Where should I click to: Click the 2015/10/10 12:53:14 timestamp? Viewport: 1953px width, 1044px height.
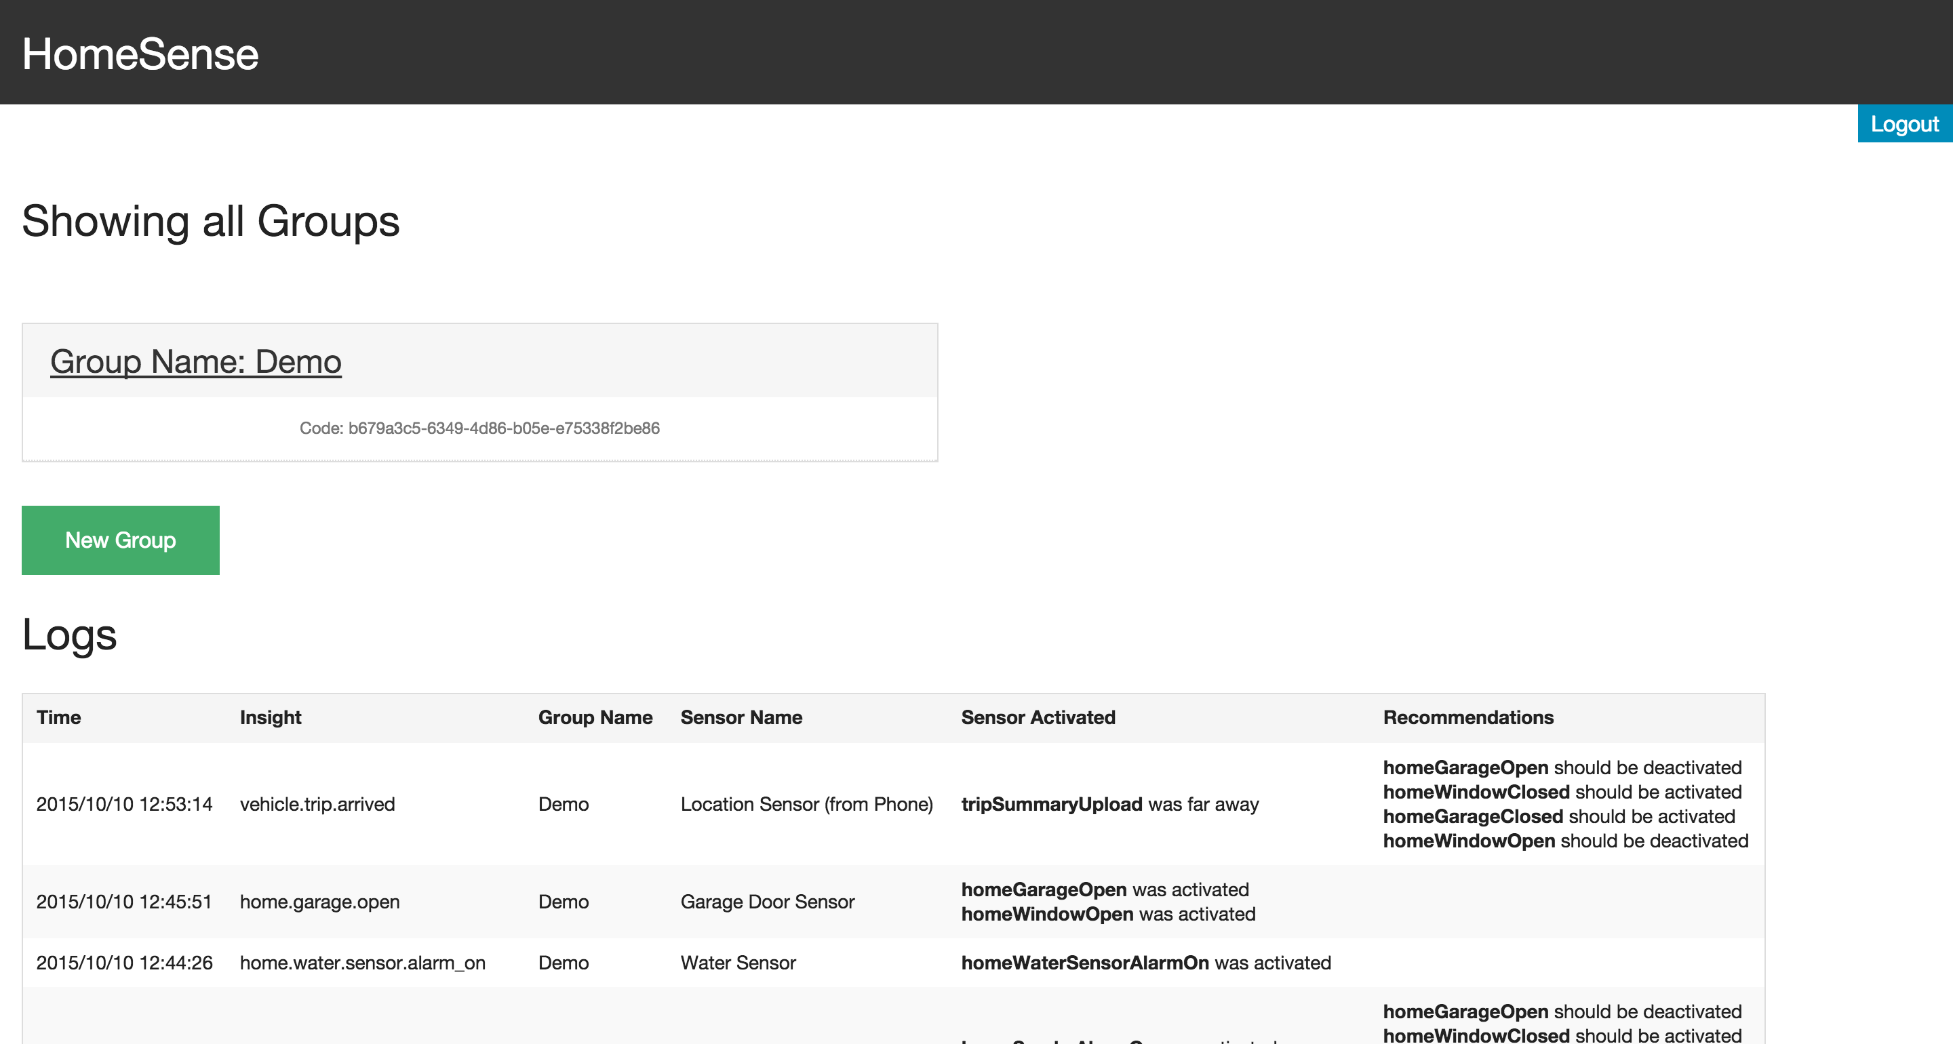pos(124,803)
